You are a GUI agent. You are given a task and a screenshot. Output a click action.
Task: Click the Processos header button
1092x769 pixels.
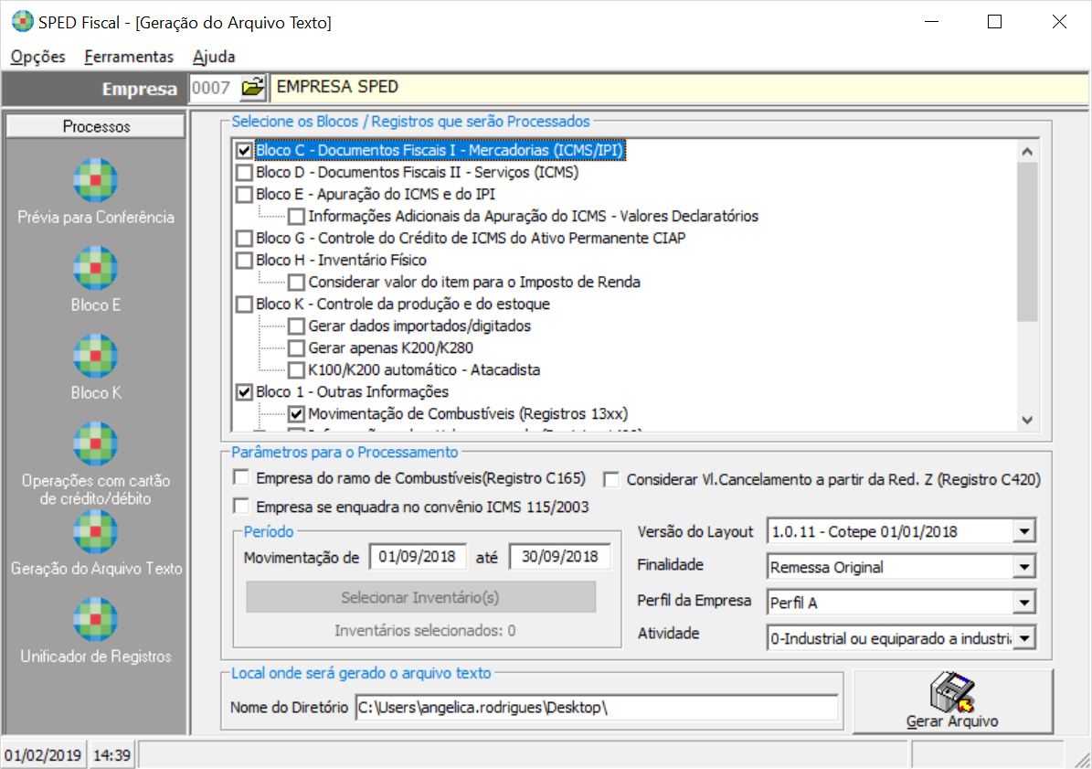point(96,127)
